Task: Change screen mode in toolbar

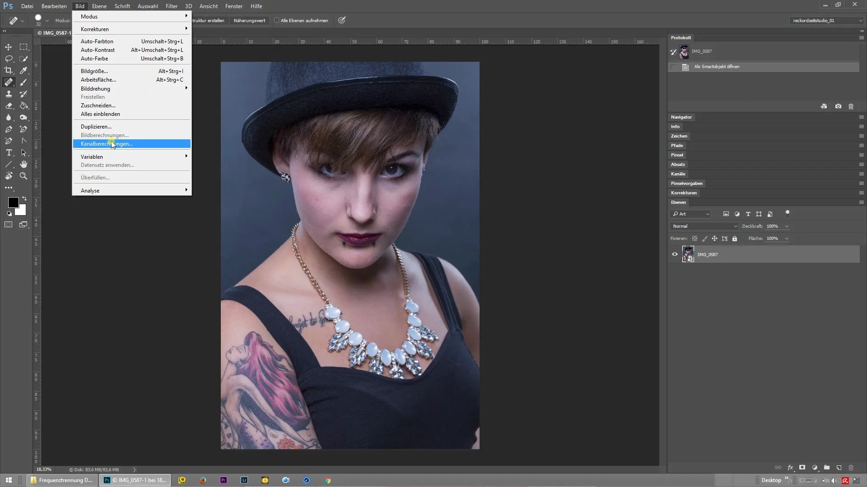Action: pos(23,225)
